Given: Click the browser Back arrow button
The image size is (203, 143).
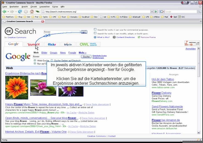Looking at the screenshot, I should click(x=4, y=12).
